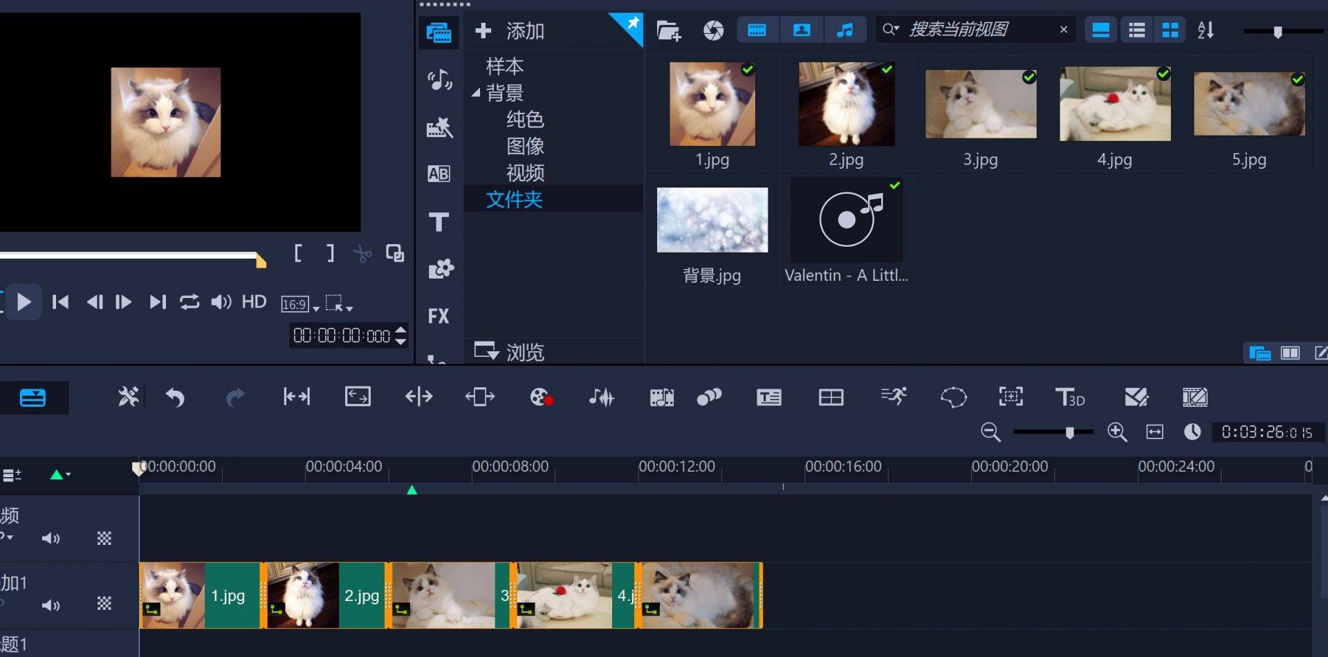Click the Fit project in timeline icon
1328x657 pixels.
point(1154,432)
